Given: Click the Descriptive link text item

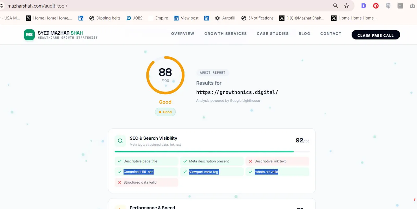Looking at the screenshot, I should coord(277,161).
